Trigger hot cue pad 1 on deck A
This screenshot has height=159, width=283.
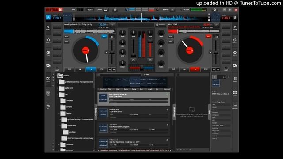click(x=57, y=26)
